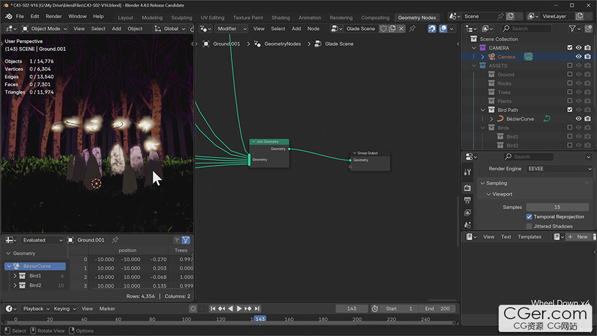Open the Render menu
Screen dimensions: 597x336
click(x=54, y=16)
